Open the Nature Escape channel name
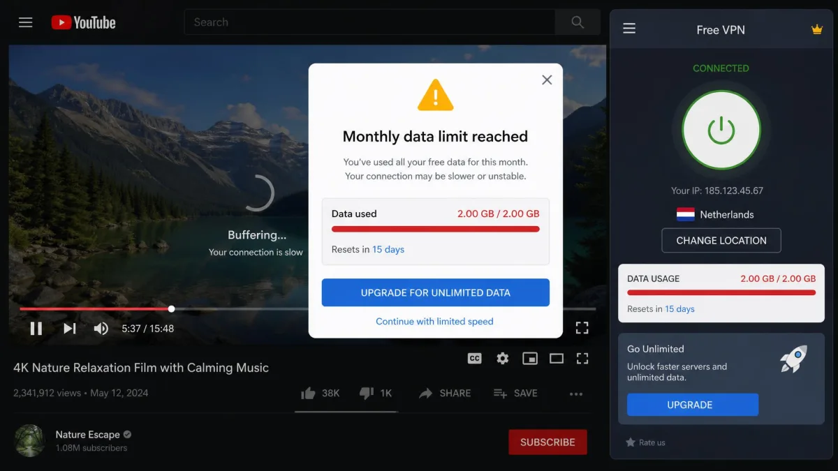Screen dimensions: 838x471 tap(87, 434)
